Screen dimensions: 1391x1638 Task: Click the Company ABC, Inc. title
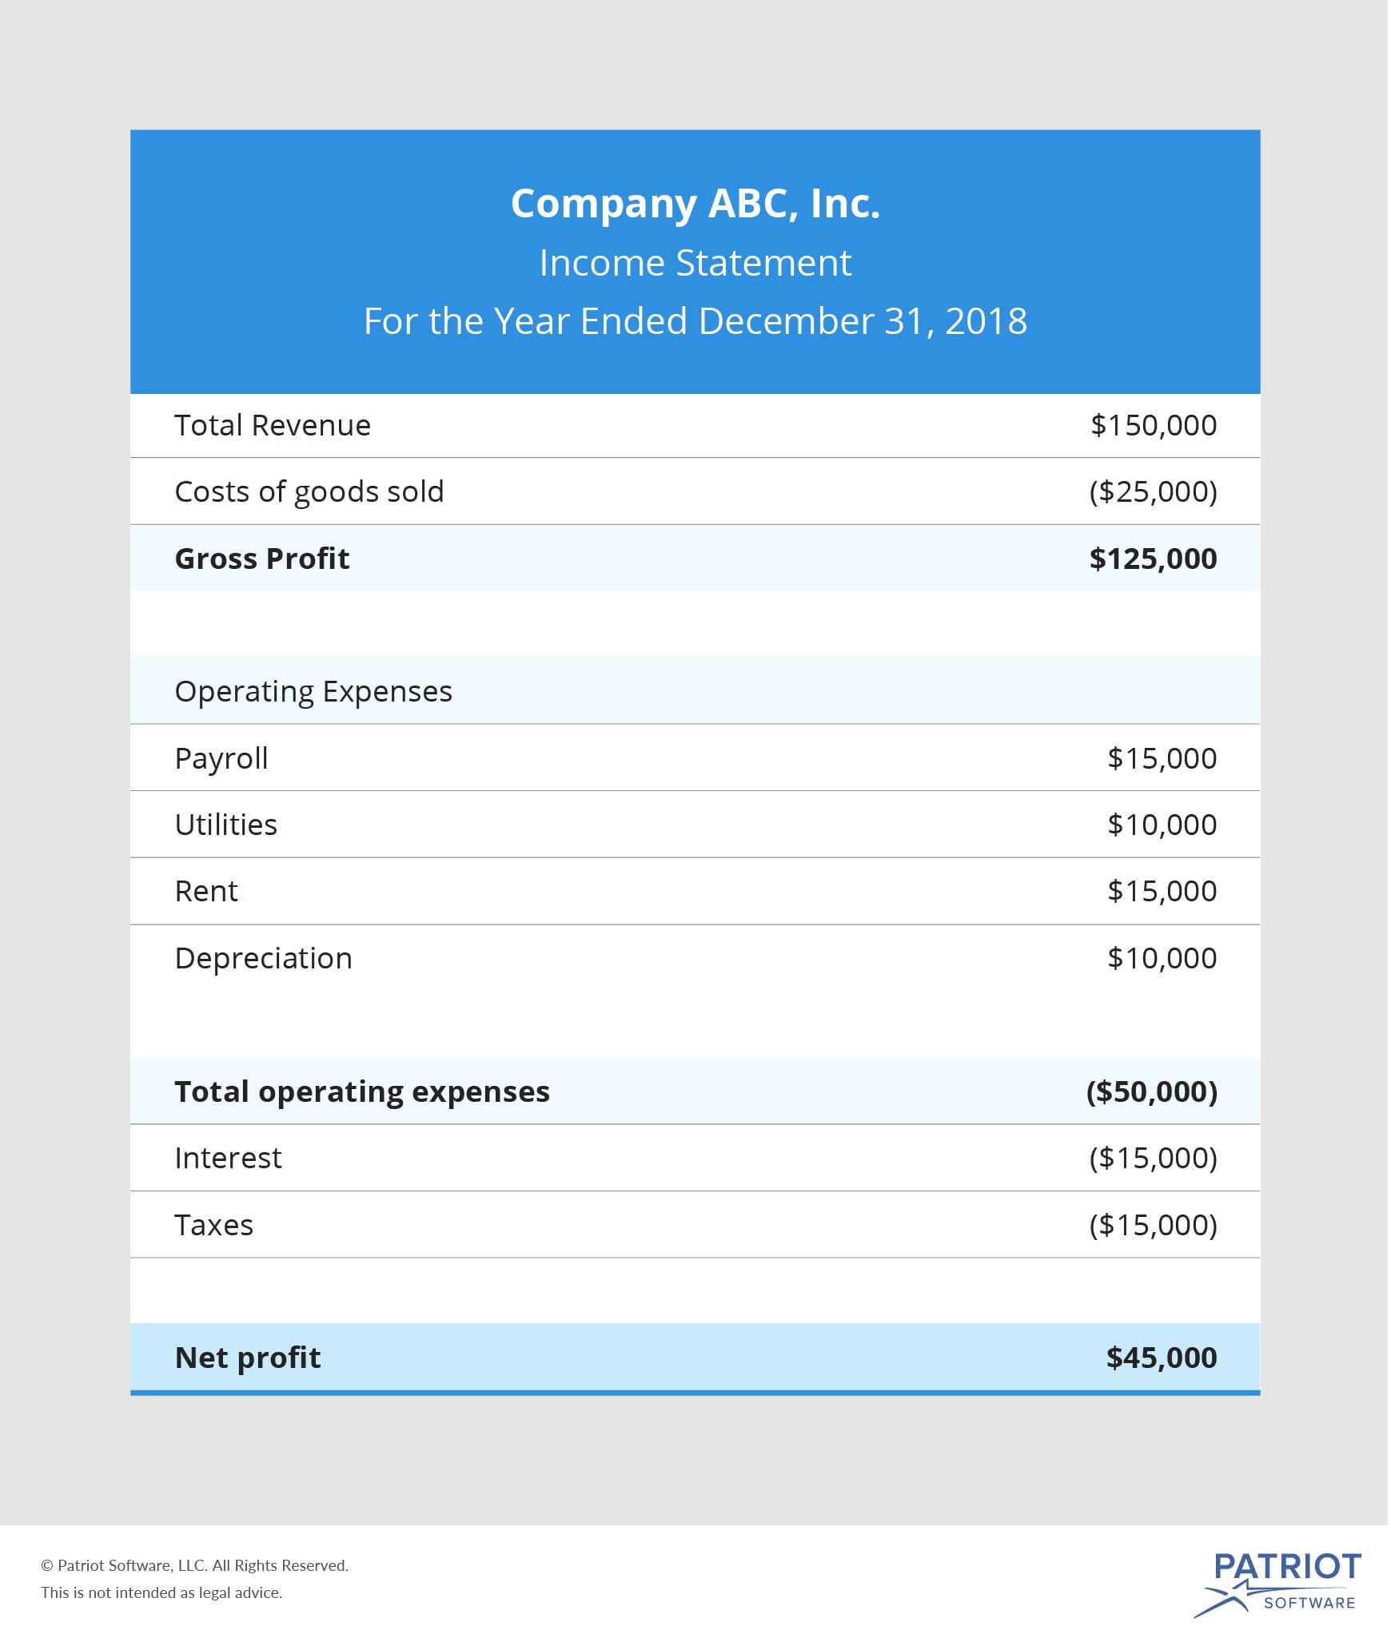(695, 204)
